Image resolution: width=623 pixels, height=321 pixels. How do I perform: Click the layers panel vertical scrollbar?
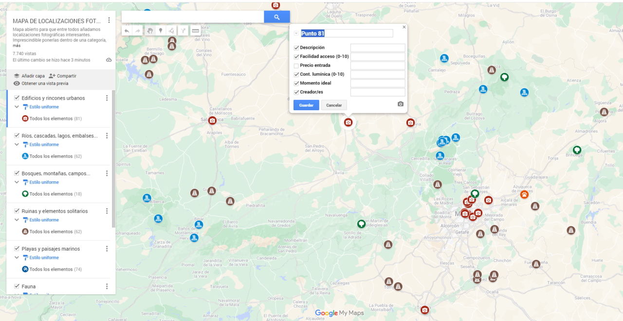click(114, 158)
